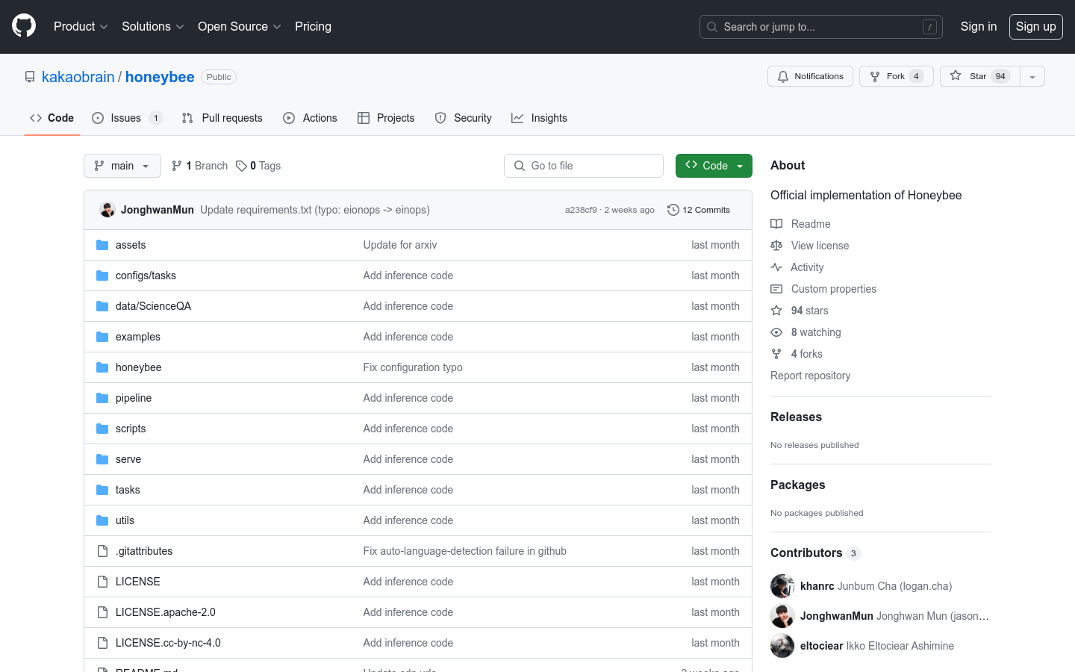Expand the star lists dropdown arrow

pyautogui.click(x=1032, y=76)
